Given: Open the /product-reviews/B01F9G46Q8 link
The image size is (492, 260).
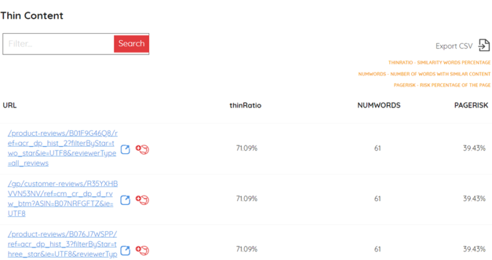Looking at the screenshot, I should (62, 148).
